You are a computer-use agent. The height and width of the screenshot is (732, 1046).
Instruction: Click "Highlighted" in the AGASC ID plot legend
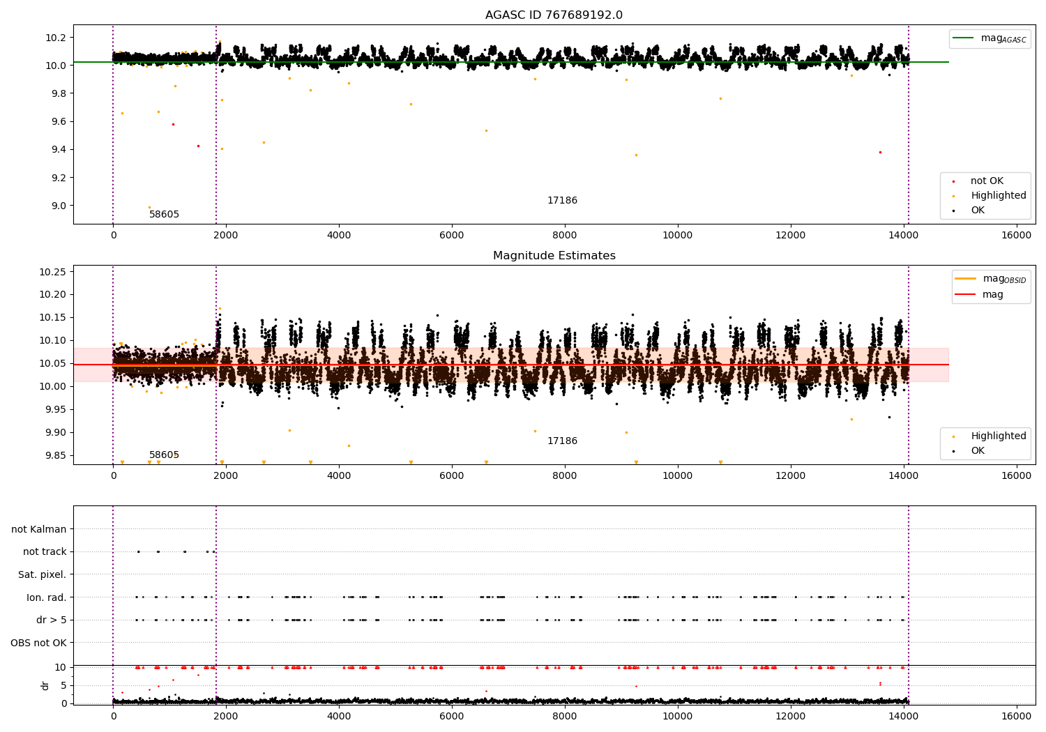(999, 196)
